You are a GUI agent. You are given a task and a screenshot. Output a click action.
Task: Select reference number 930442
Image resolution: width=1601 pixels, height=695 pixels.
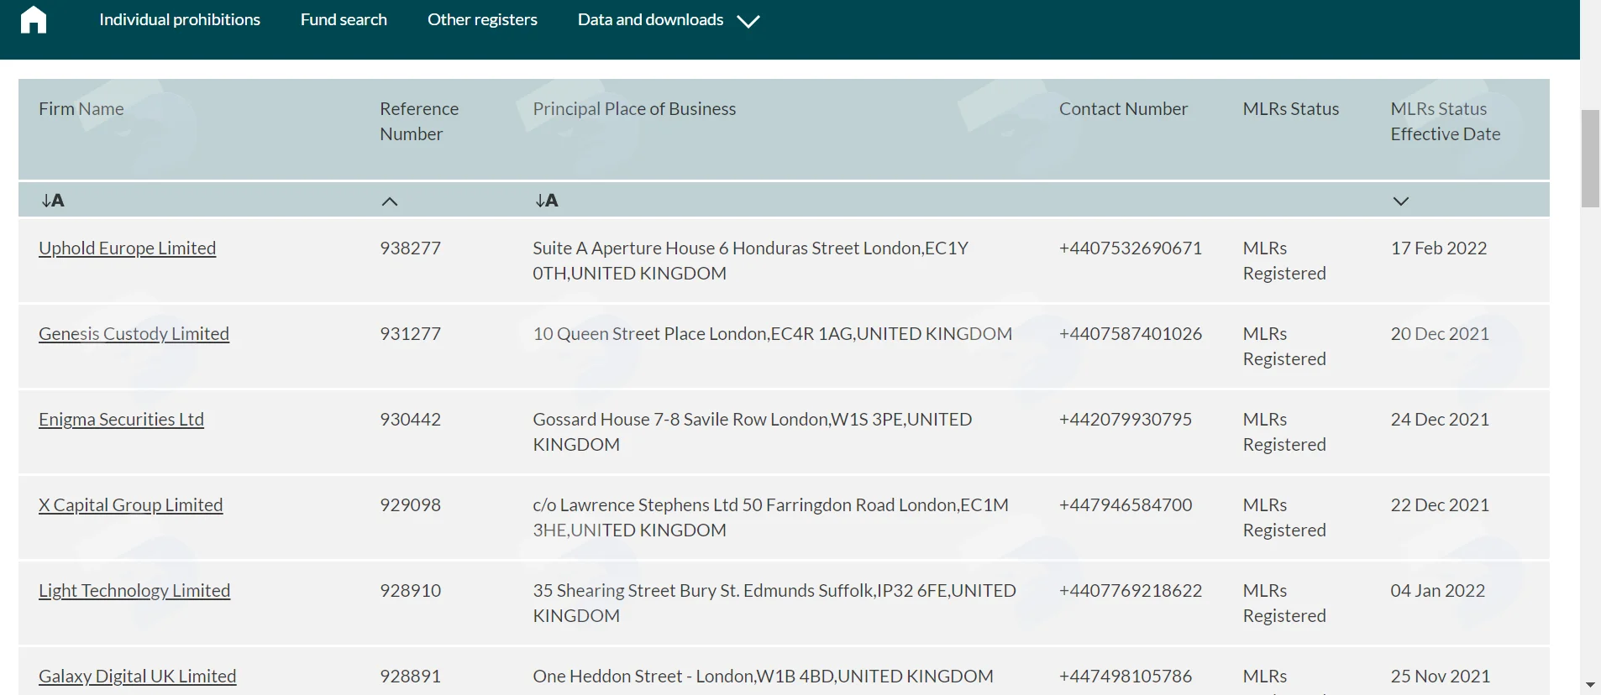(410, 420)
